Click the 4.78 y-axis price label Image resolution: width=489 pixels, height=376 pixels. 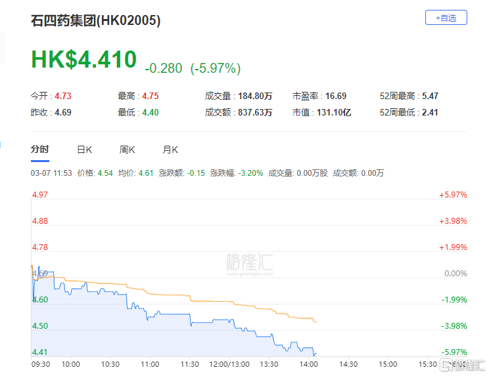coord(40,247)
